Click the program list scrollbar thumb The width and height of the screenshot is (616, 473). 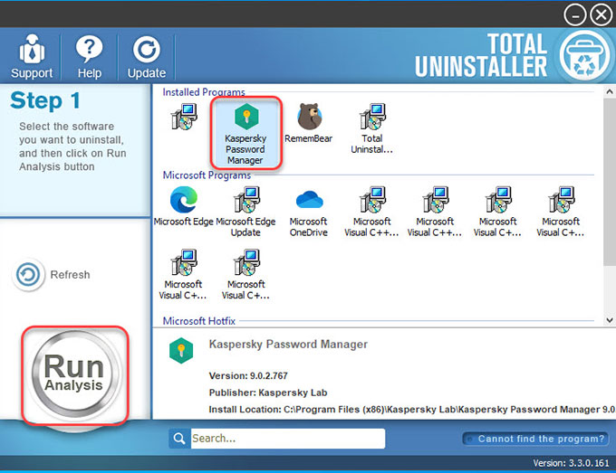coord(610,182)
